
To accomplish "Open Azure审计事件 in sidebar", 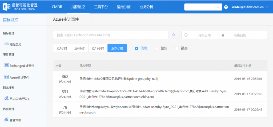I will point(19,77).
